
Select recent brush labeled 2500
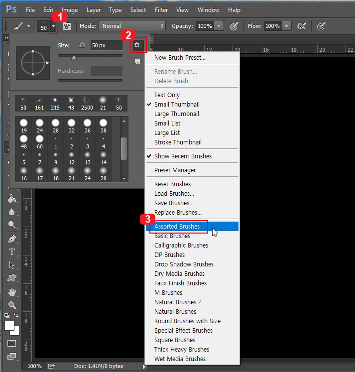87,103
